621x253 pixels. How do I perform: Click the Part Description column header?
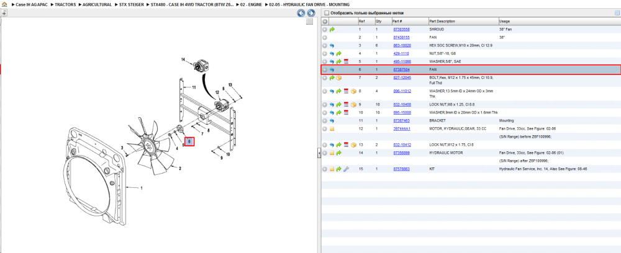[463, 21]
